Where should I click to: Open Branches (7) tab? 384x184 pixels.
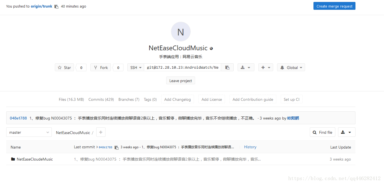(x=129, y=99)
